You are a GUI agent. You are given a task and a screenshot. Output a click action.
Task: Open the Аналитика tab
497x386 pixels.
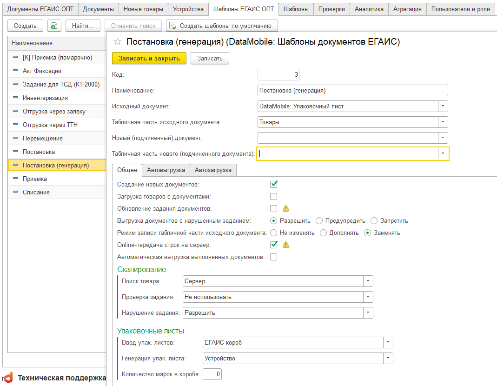pos(369,9)
